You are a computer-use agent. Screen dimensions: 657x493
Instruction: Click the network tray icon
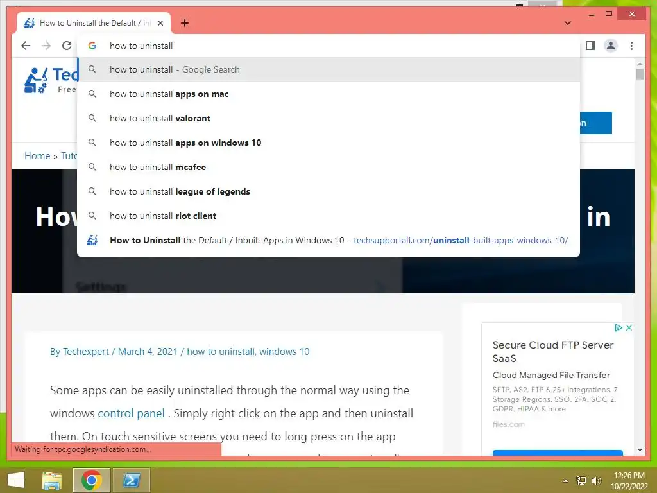pyautogui.click(x=581, y=481)
